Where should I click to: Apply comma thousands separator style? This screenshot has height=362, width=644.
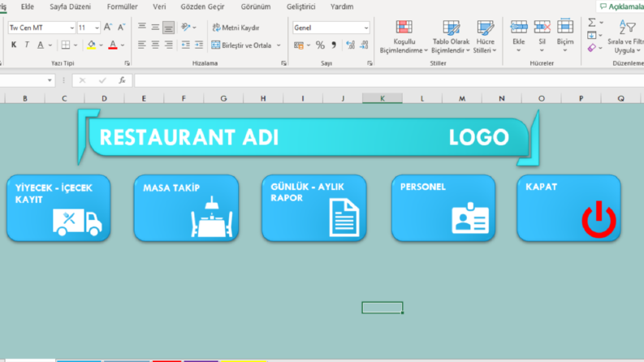click(x=334, y=45)
